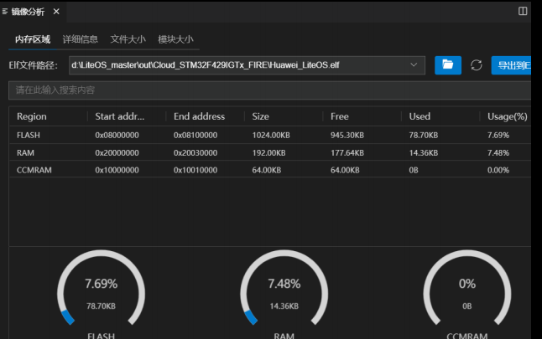Click the 1024.00KB size cell
Image resolution: width=542 pixels, height=339 pixels.
[x=271, y=136]
